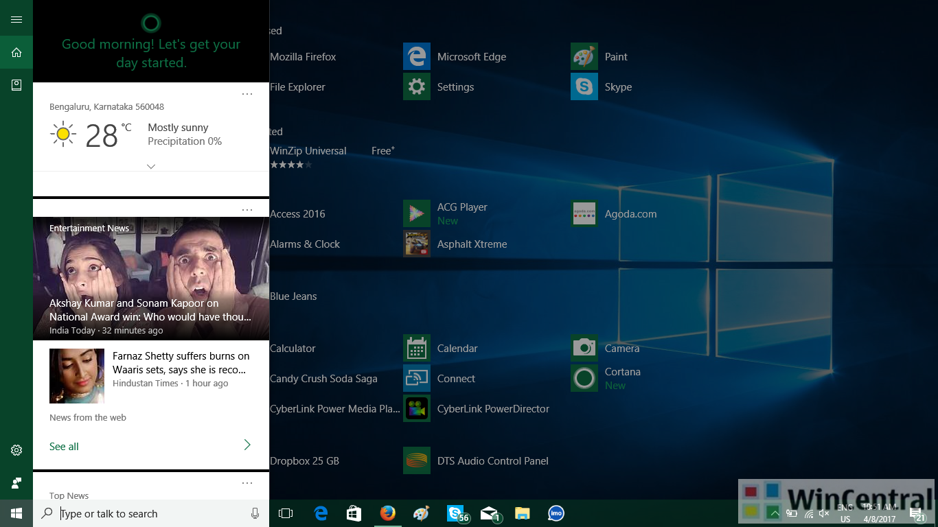This screenshot has width=938, height=527.
Task: Click the Cortana circle at the panel top
Action: coord(151,23)
